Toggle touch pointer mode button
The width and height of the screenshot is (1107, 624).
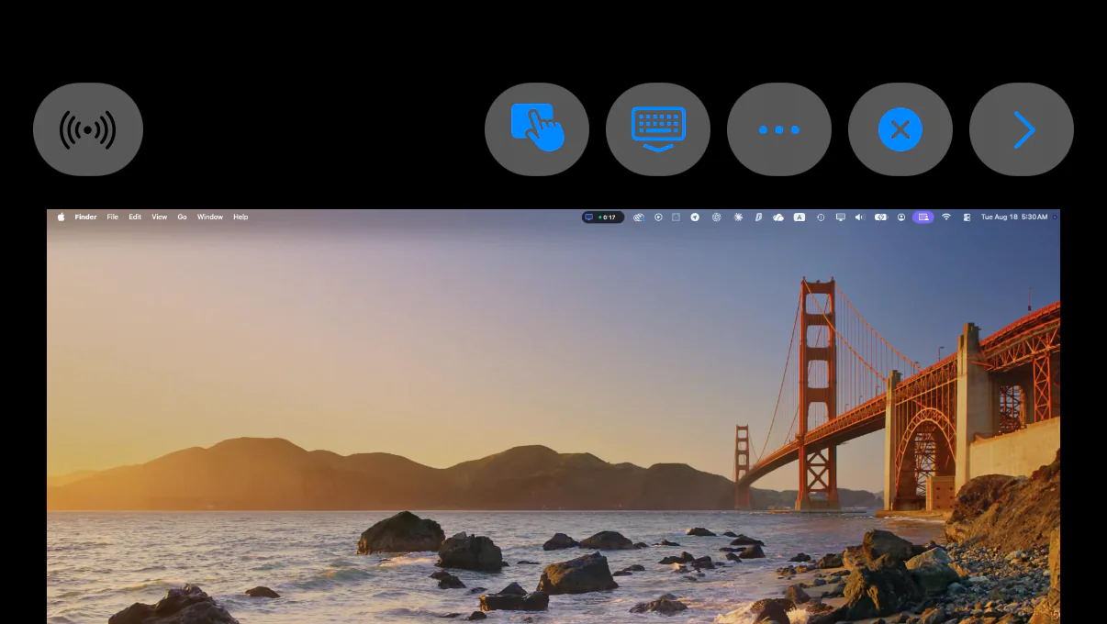pyautogui.click(x=537, y=129)
